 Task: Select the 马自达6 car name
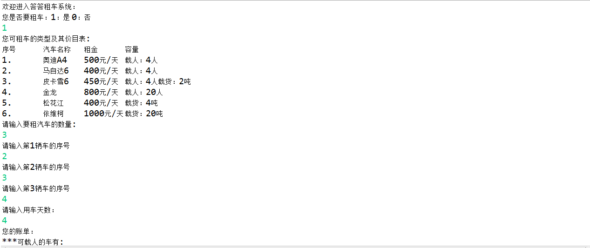56,71
